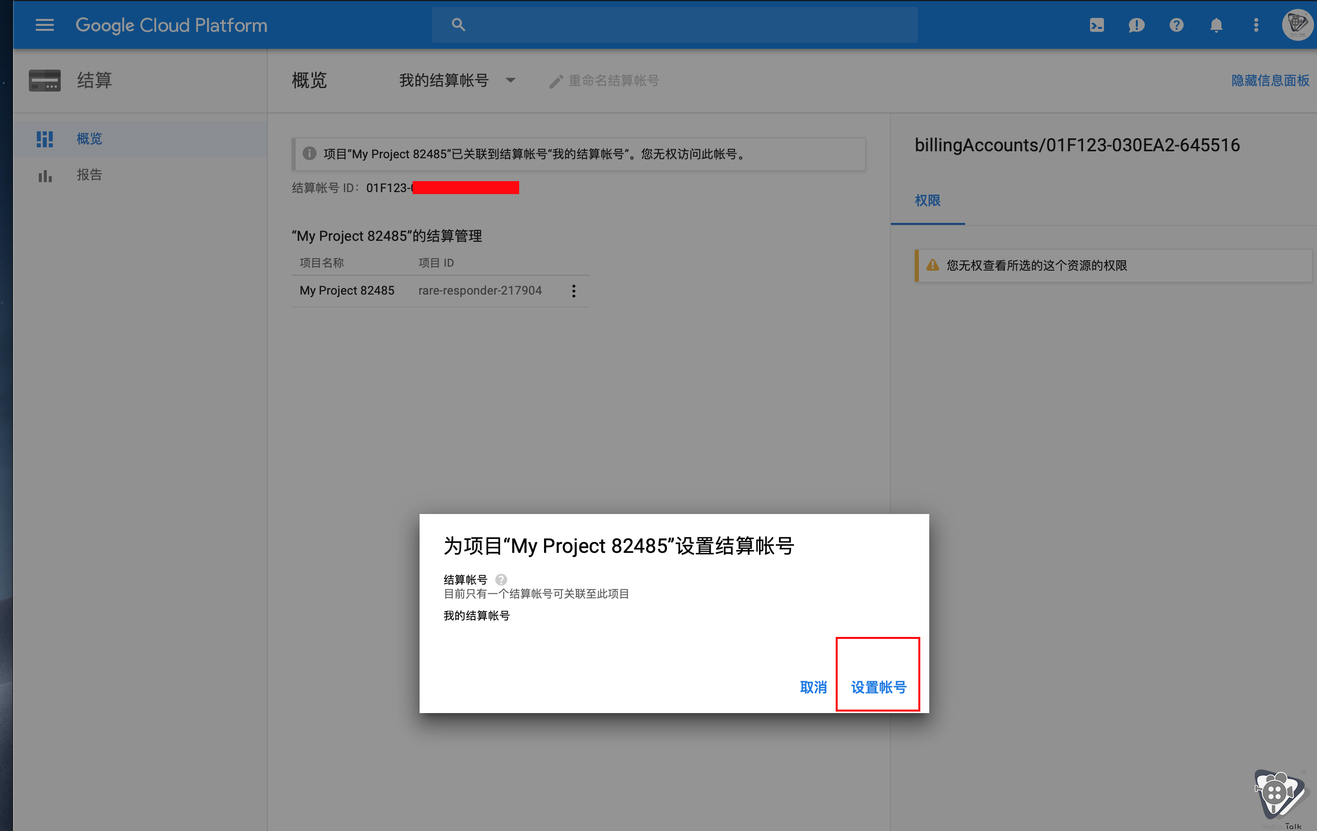This screenshot has width=1317, height=831.
Task: Switch to the 权限 tab
Action: (928, 201)
